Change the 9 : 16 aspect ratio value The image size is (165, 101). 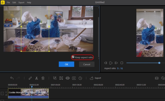tap(120, 68)
